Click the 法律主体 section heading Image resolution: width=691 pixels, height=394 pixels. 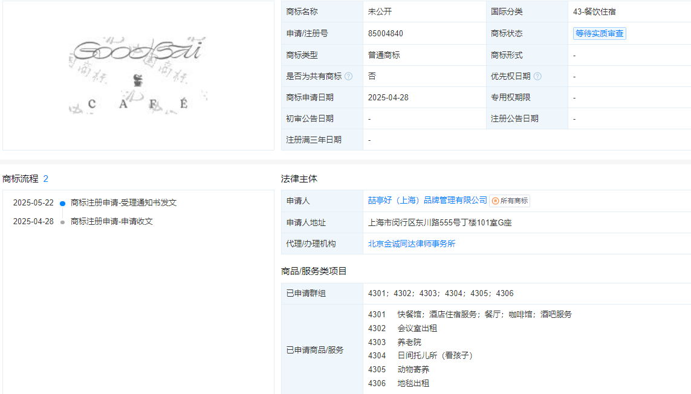299,179
